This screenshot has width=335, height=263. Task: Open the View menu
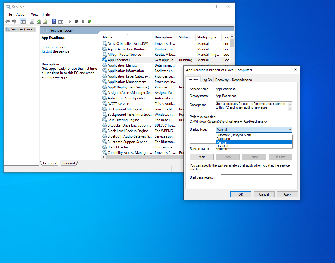35,14
